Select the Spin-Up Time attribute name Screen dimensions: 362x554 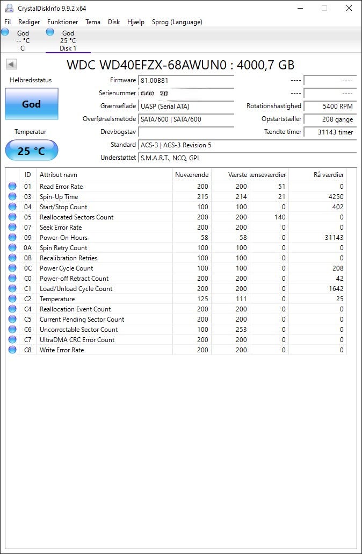point(59,197)
